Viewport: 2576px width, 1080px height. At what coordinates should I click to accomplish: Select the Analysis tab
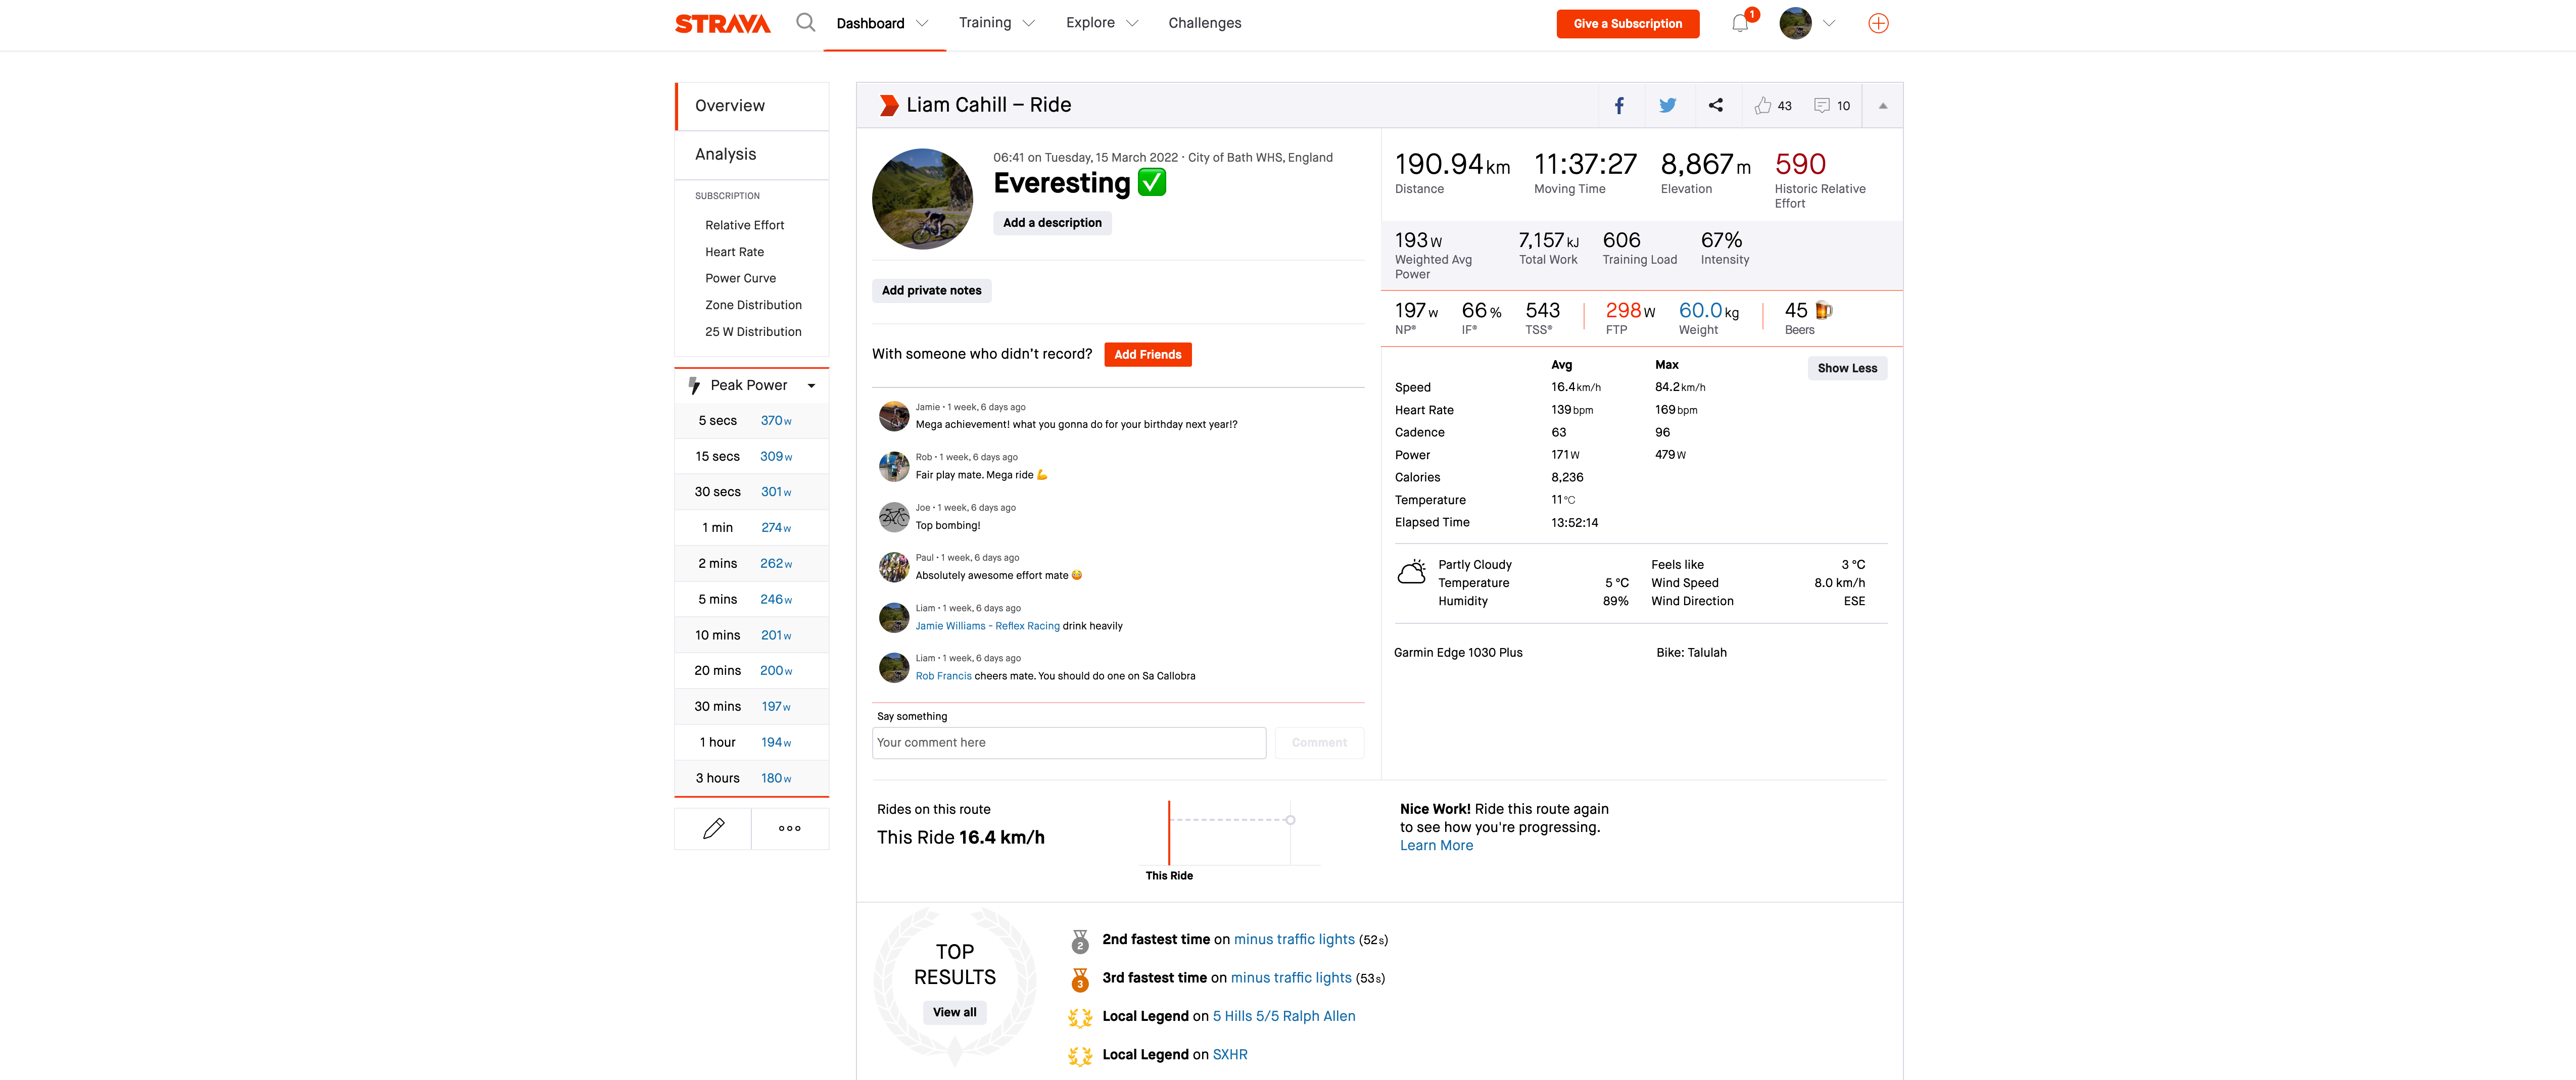[752, 154]
